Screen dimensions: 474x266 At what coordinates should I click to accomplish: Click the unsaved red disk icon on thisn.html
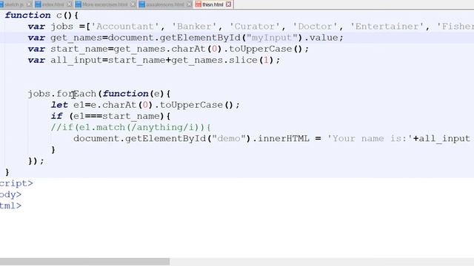[x=198, y=4]
